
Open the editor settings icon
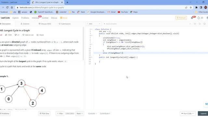[x=204, y=24]
